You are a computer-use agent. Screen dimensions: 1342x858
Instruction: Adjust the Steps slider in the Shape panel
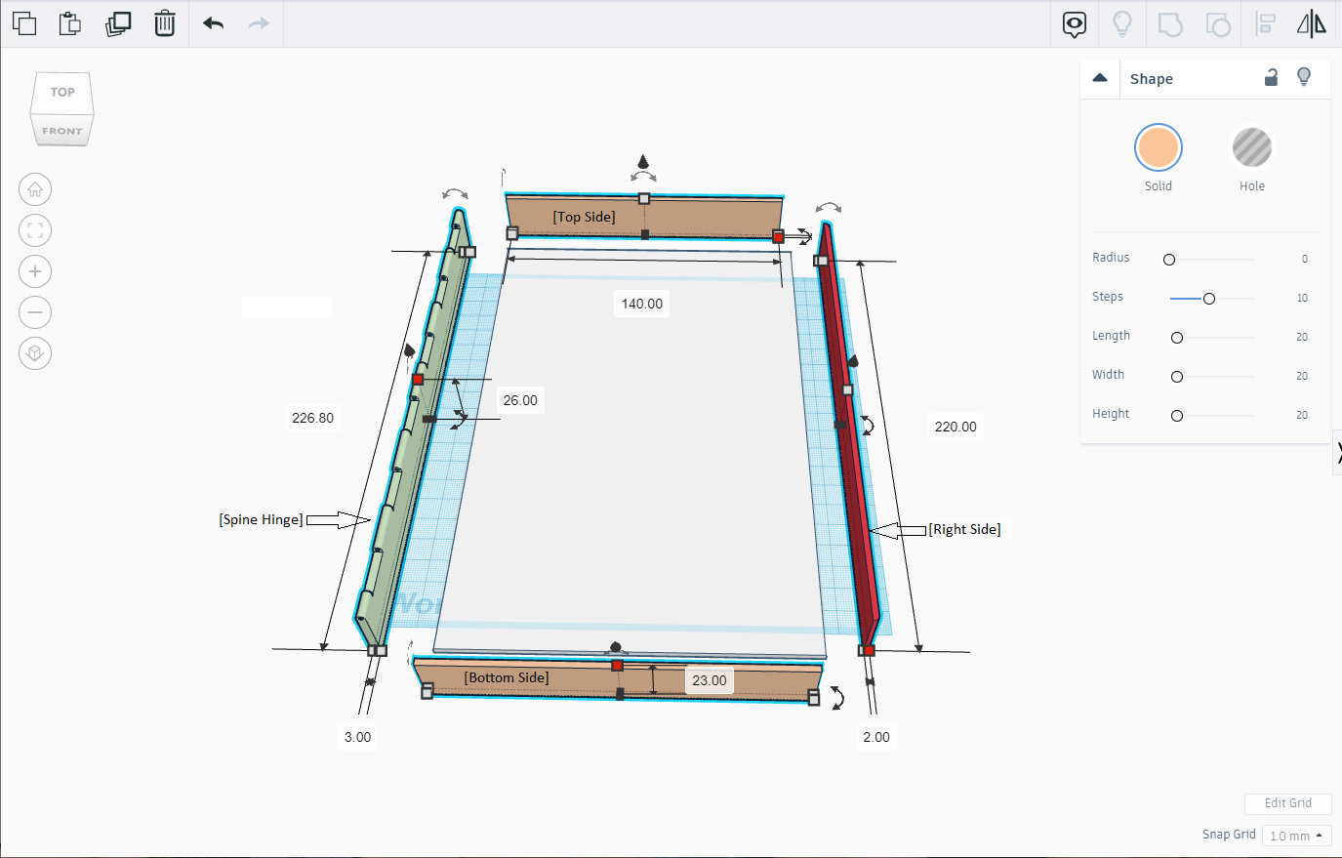1209,298
